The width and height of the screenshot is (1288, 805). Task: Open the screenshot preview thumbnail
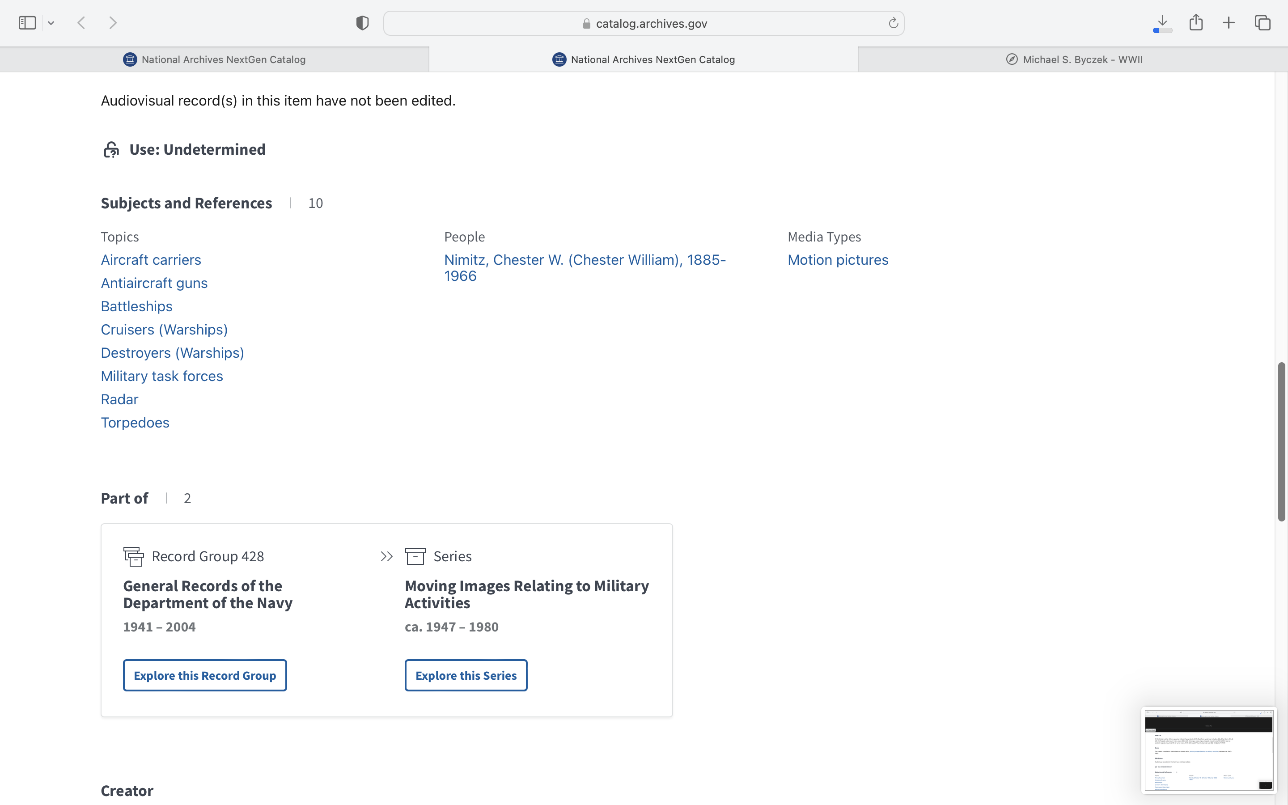[x=1208, y=750]
